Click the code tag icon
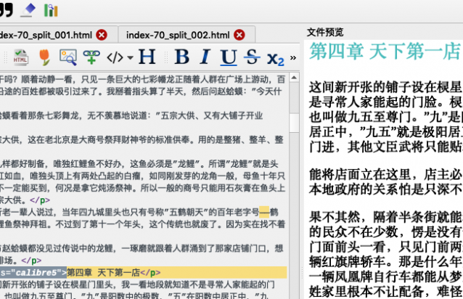This screenshot has height=299, width=463. point(115,57)
